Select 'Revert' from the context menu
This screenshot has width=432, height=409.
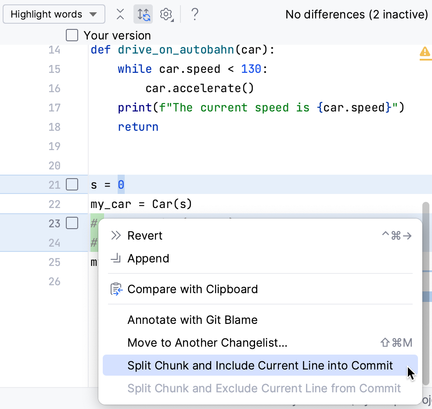[145, 236]
